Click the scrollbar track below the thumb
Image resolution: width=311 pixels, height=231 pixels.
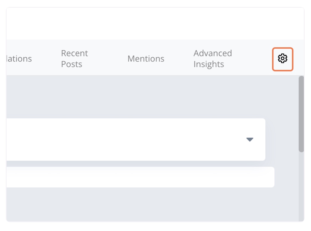click(x=301, y=187)
